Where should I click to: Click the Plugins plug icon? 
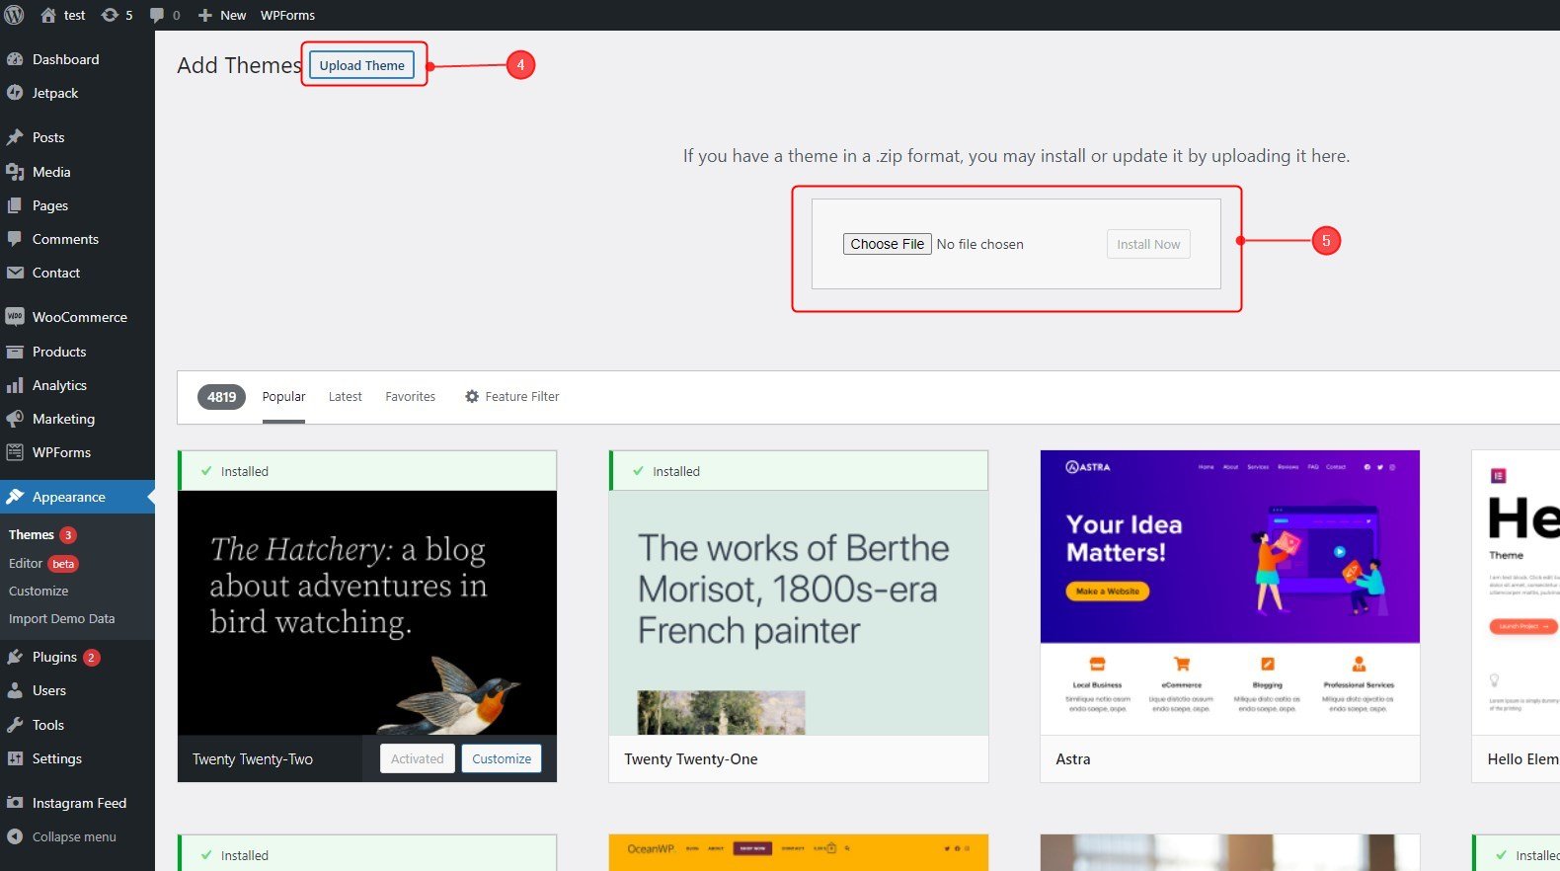pyautogui.click(x=15, y=657)
